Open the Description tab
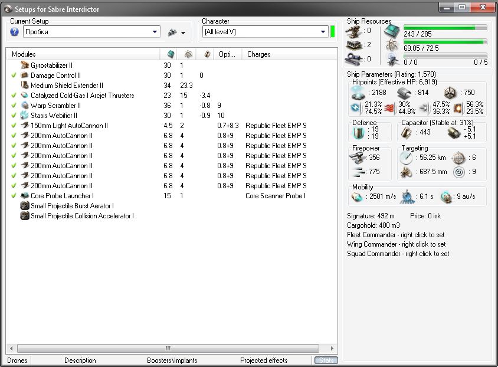The image size is (498, 367). tap(80, 361)
